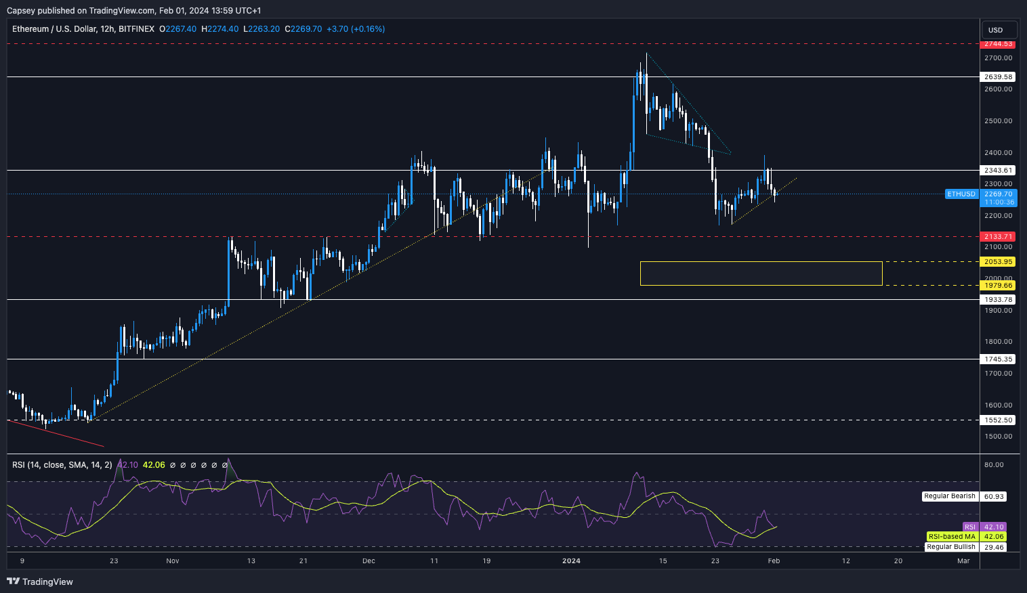The height and width of the screenshot is (593, 1027).
Task: Click the purple RSI label on the scale
Action: coord(970,527)
